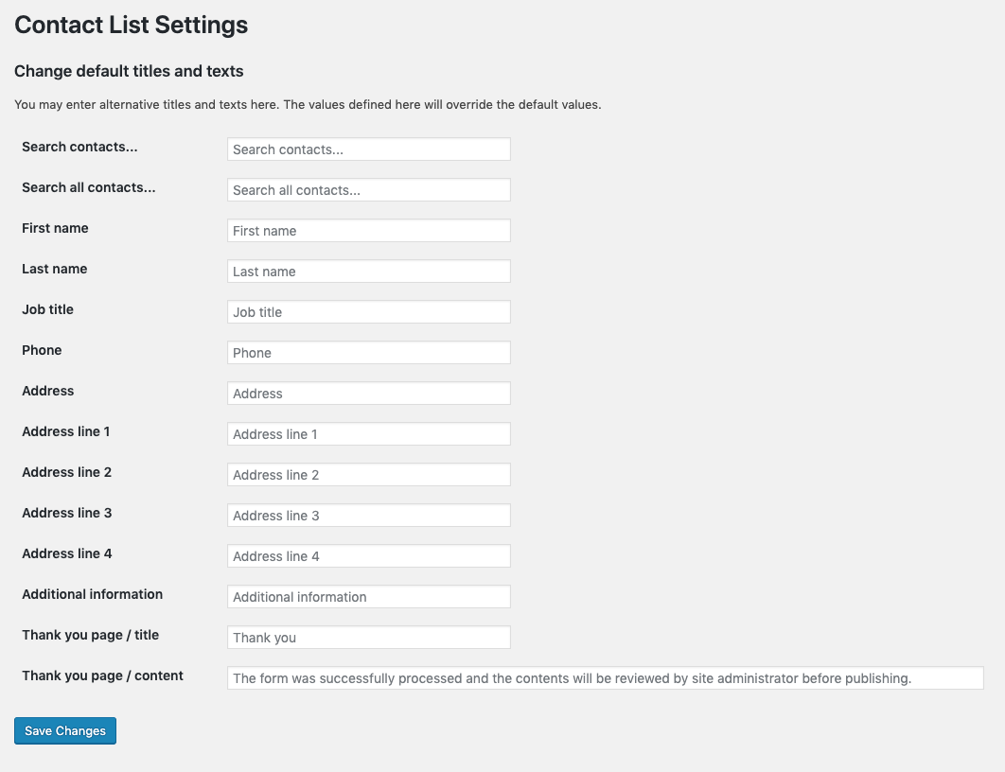Click the Search all contacts... input box
The image size is (1005, 772).
click(368, 190)
